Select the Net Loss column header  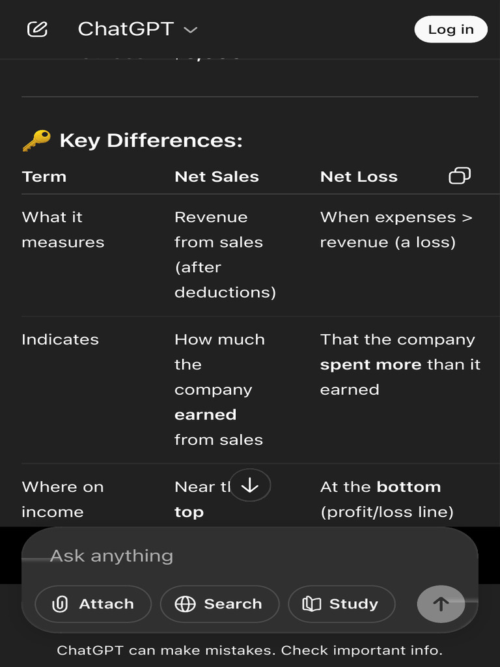(359, 177)
